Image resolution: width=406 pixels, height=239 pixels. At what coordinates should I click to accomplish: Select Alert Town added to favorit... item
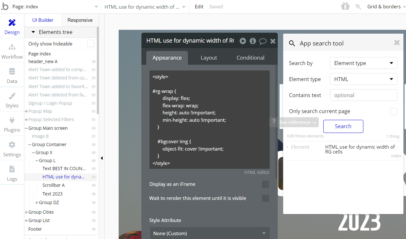(58, 86)
